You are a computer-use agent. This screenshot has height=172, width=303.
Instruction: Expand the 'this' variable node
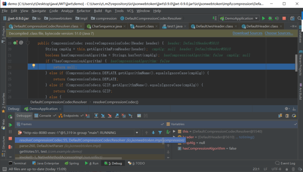coord(174,131)
